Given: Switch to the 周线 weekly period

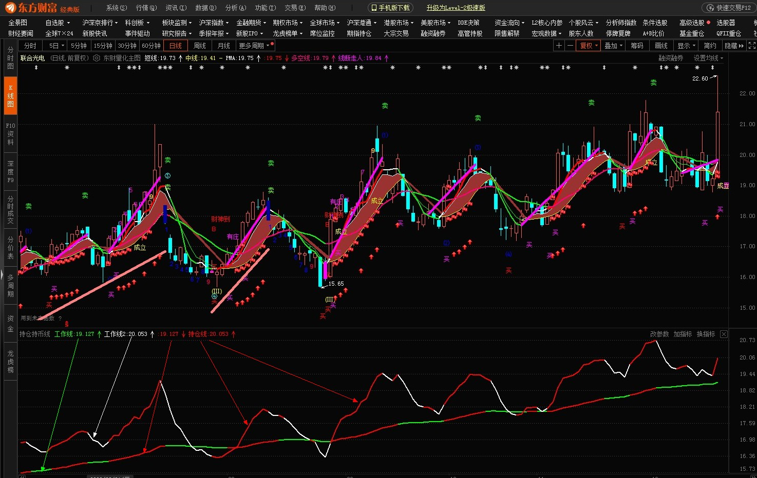Looking at the screenshot, I should 200,46.
